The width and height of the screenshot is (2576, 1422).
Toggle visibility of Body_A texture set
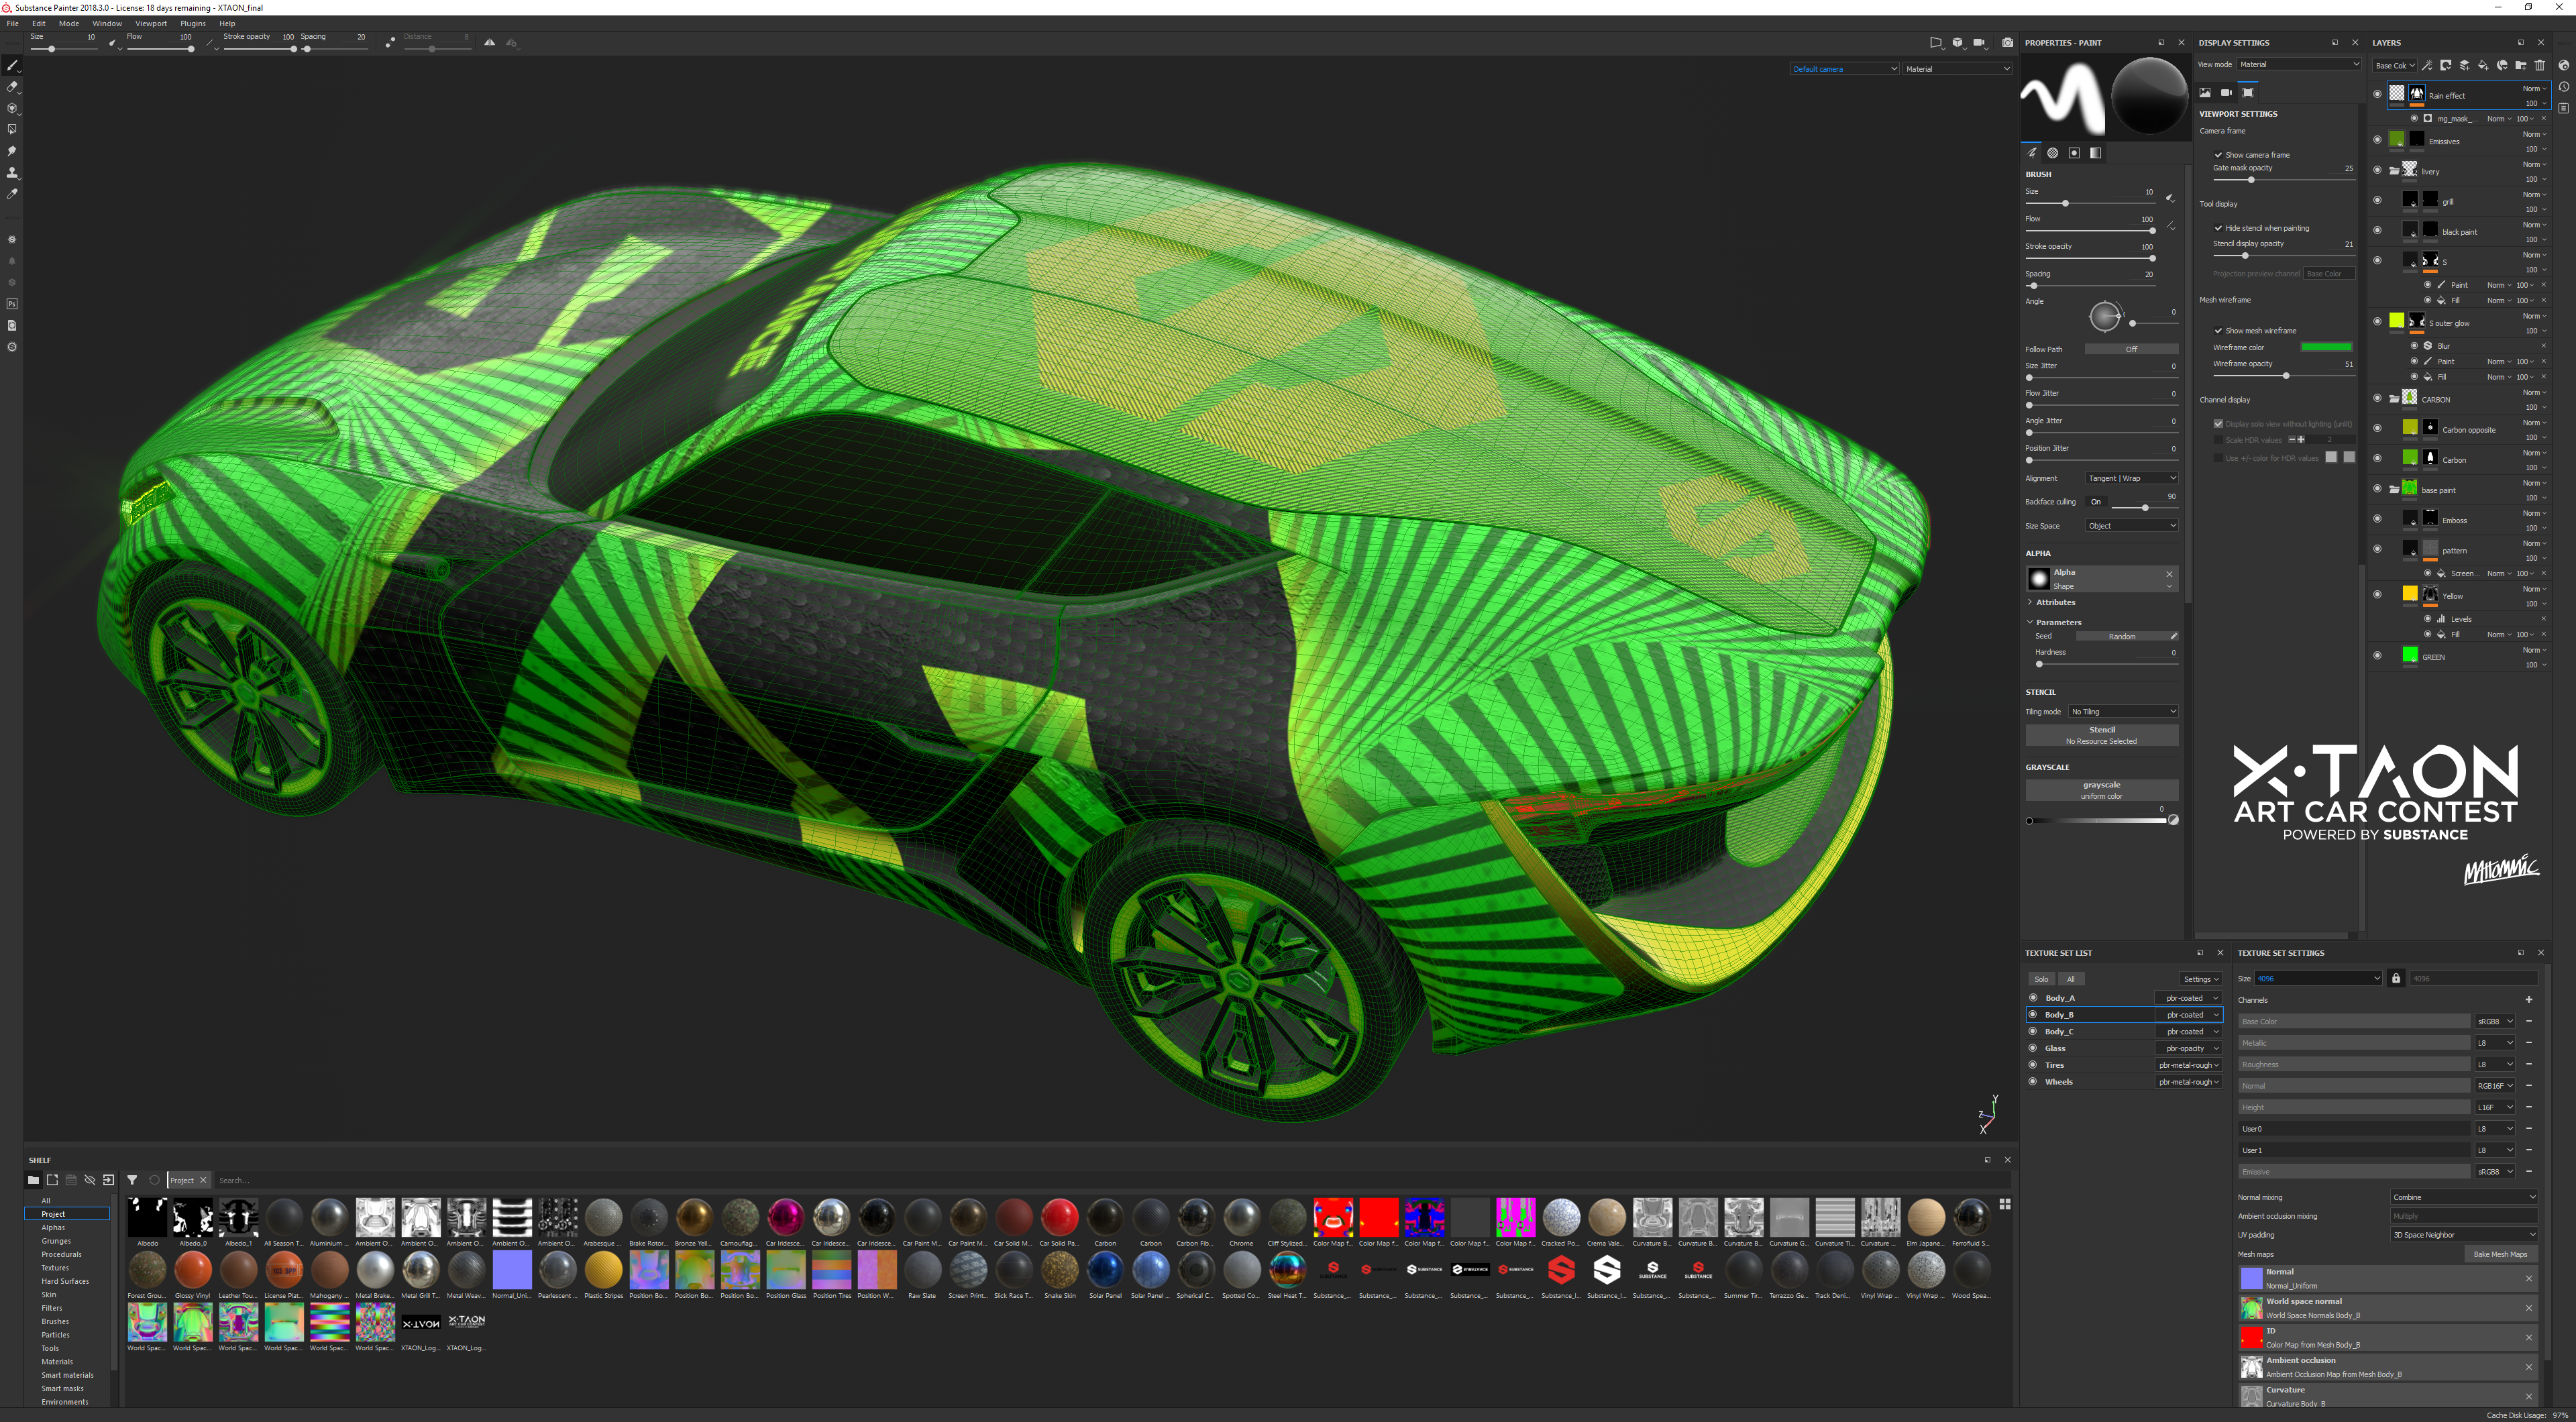[2033, 998]
